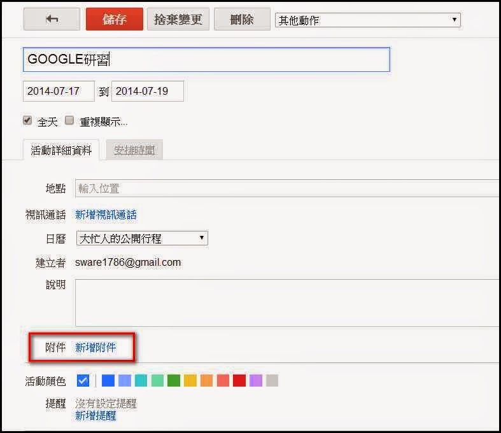This screenshot has width=501, height=433.
Task: Click the 說明 description text area
Action: 288,303
